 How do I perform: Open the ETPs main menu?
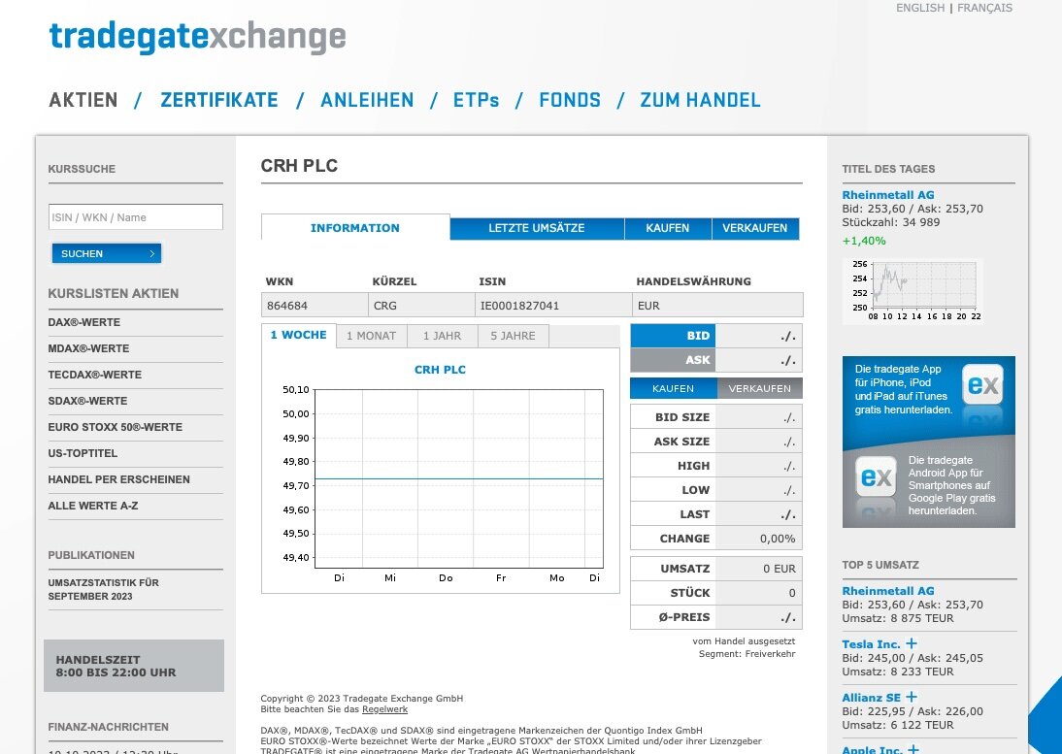tap(476, 100)
